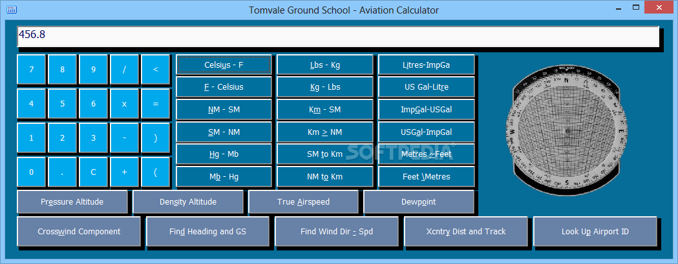
Task: Click the Km - SM button
Action: [x=325, y=109]
